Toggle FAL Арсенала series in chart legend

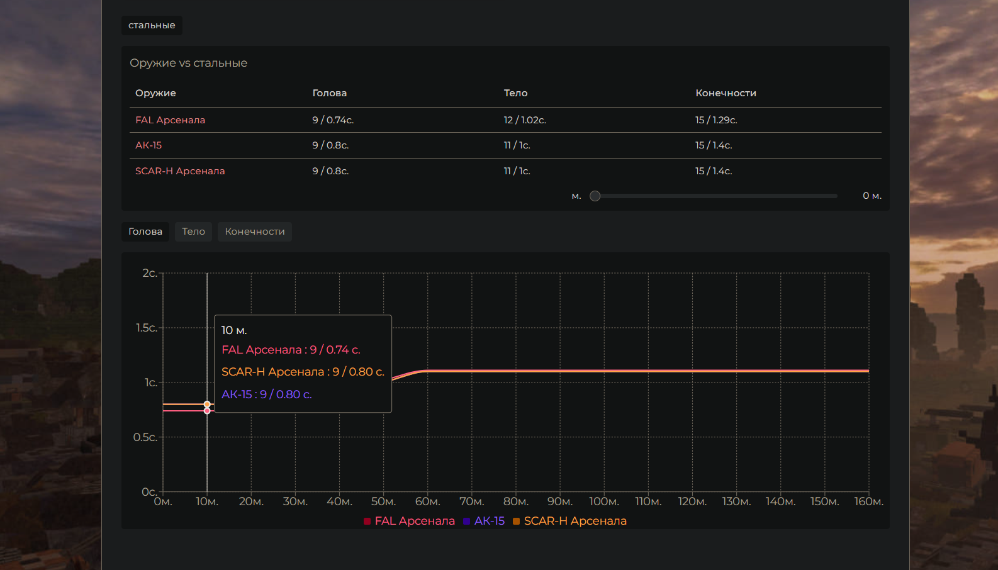click(409, 521)
